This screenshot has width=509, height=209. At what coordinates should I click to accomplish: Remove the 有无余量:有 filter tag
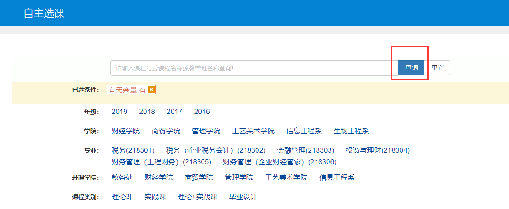(x=151, y=90)
